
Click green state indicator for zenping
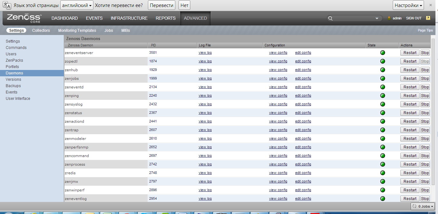(x=383, y=96)
